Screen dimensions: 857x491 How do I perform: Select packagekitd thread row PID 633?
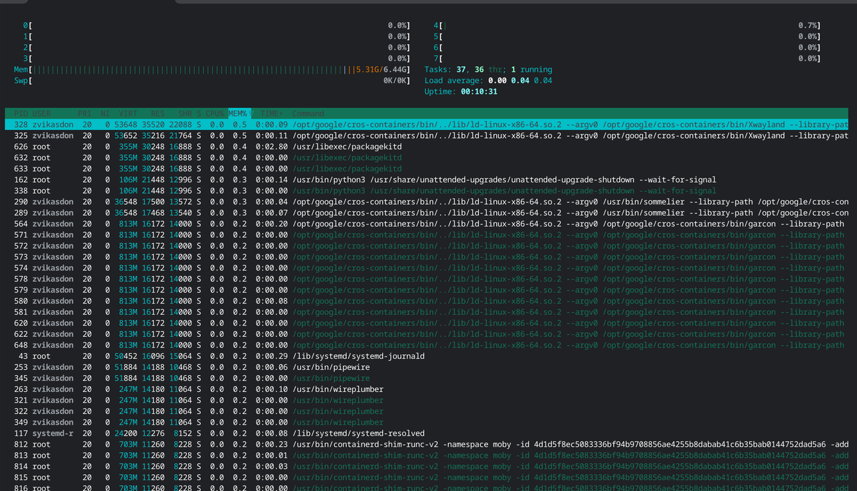(426, 169)
